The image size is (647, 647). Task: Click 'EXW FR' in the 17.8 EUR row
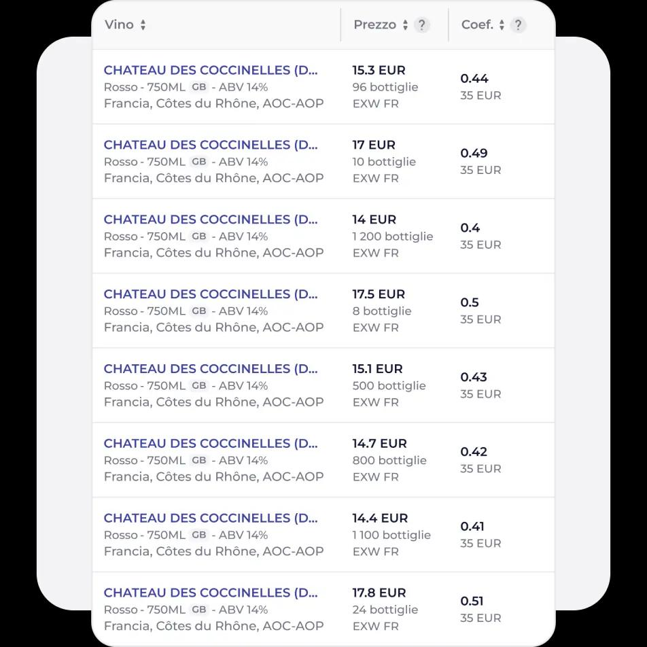tap(375, 627)
